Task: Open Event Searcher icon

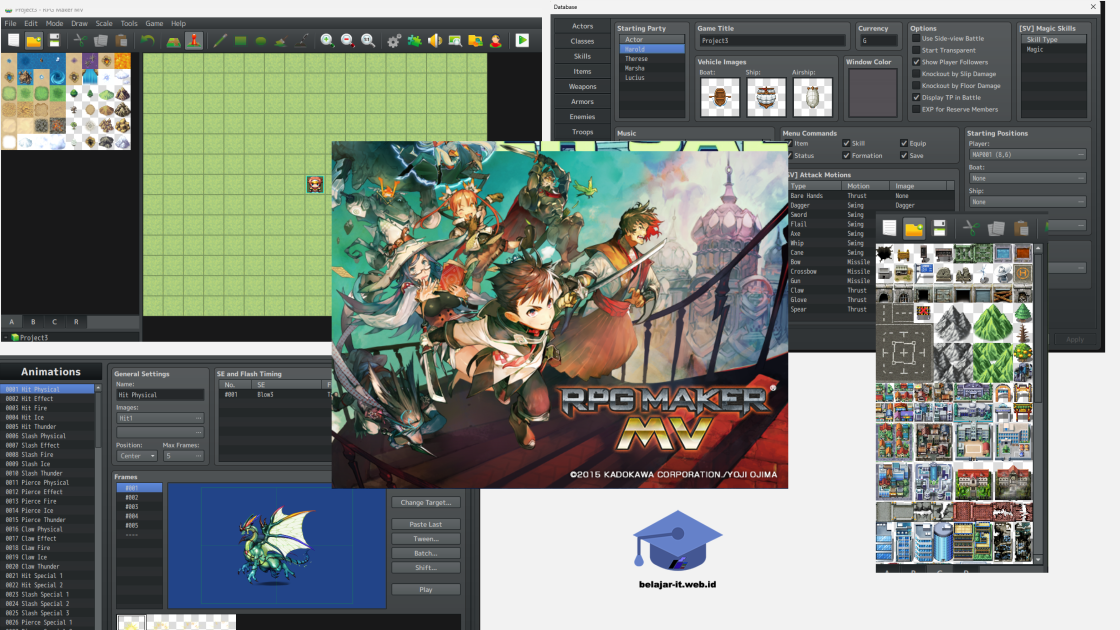Action: 455,40
